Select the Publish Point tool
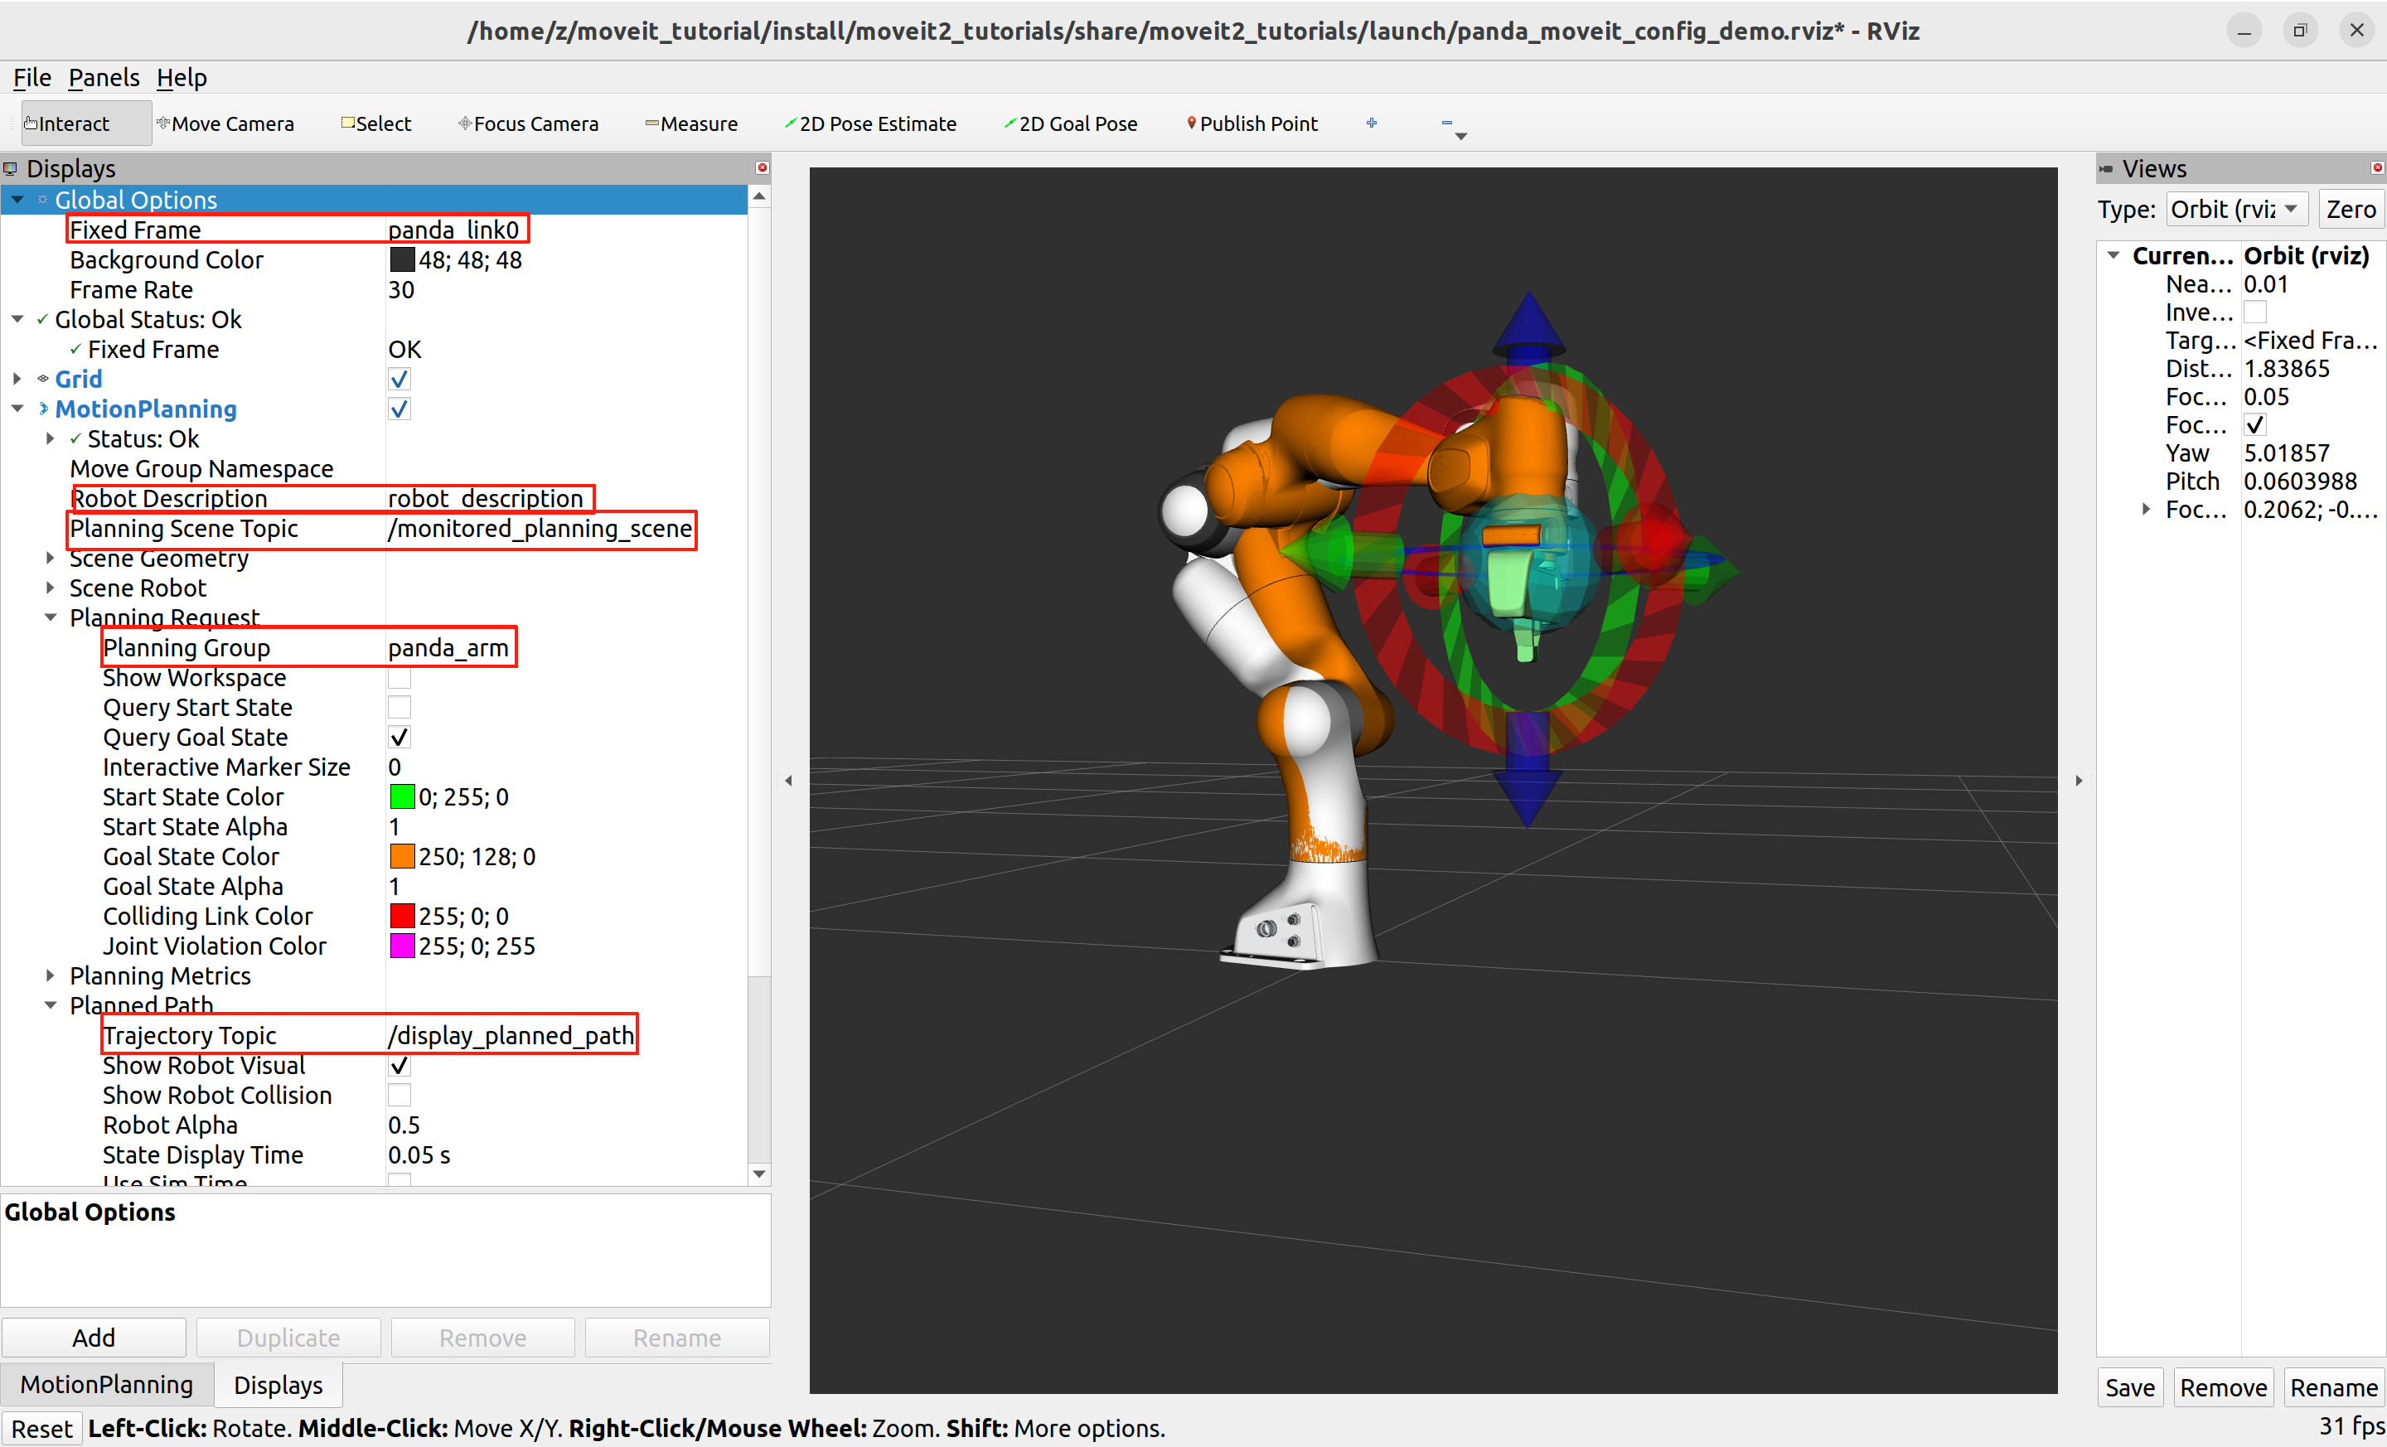Viewport: 2387px width, 1447px height. coord(1252,123)
